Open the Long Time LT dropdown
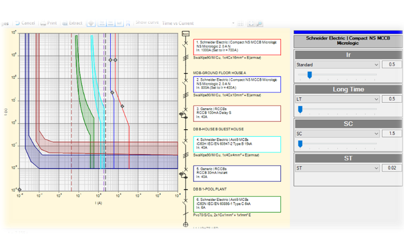The image size is (404, 249). (x=337, y=99)
